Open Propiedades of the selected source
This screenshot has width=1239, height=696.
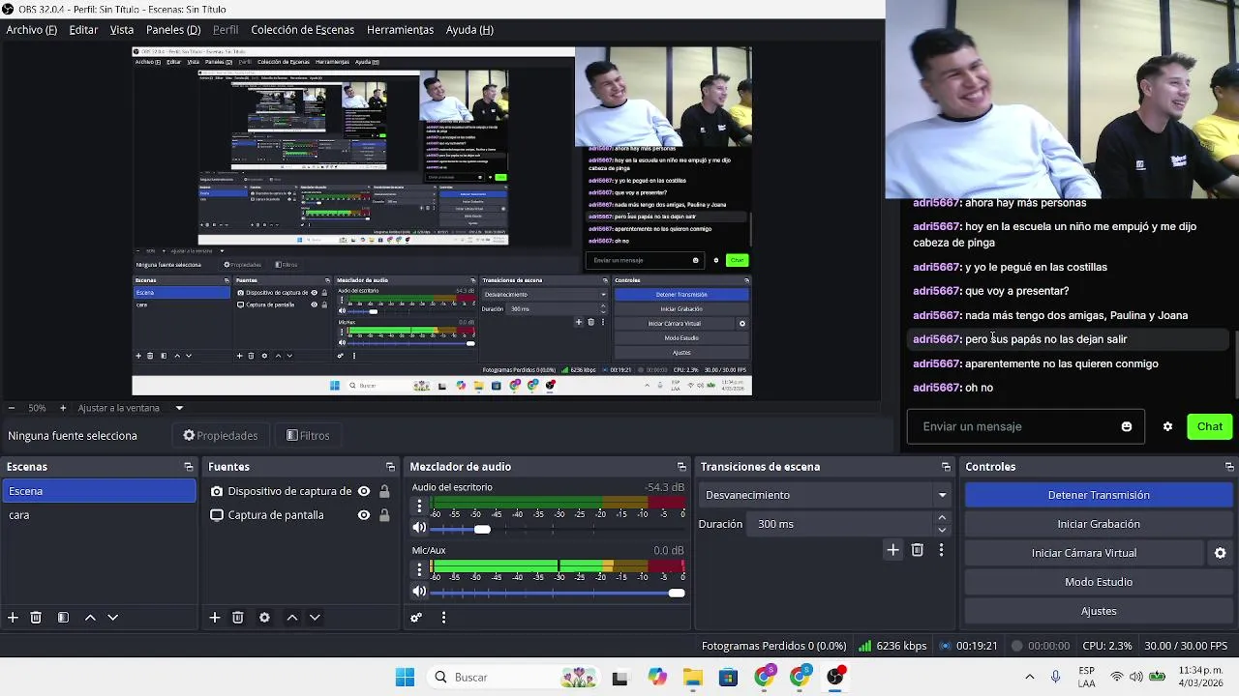[x=221, y=436]
